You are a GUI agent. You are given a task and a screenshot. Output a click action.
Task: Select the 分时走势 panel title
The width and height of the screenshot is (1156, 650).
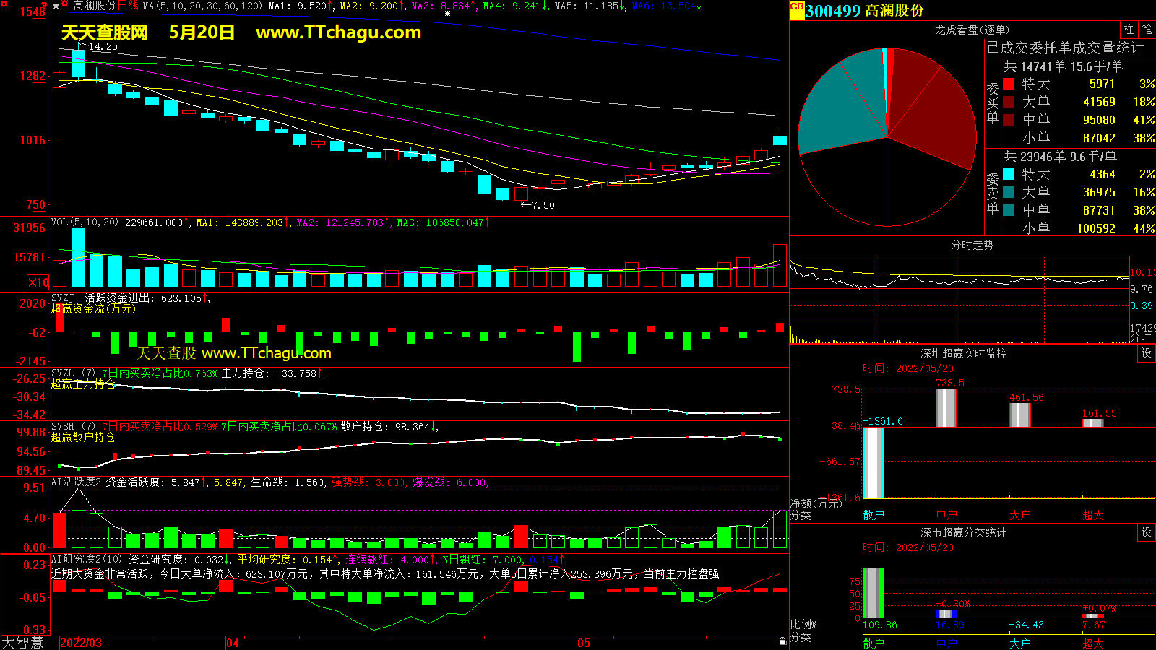(972, 245)
